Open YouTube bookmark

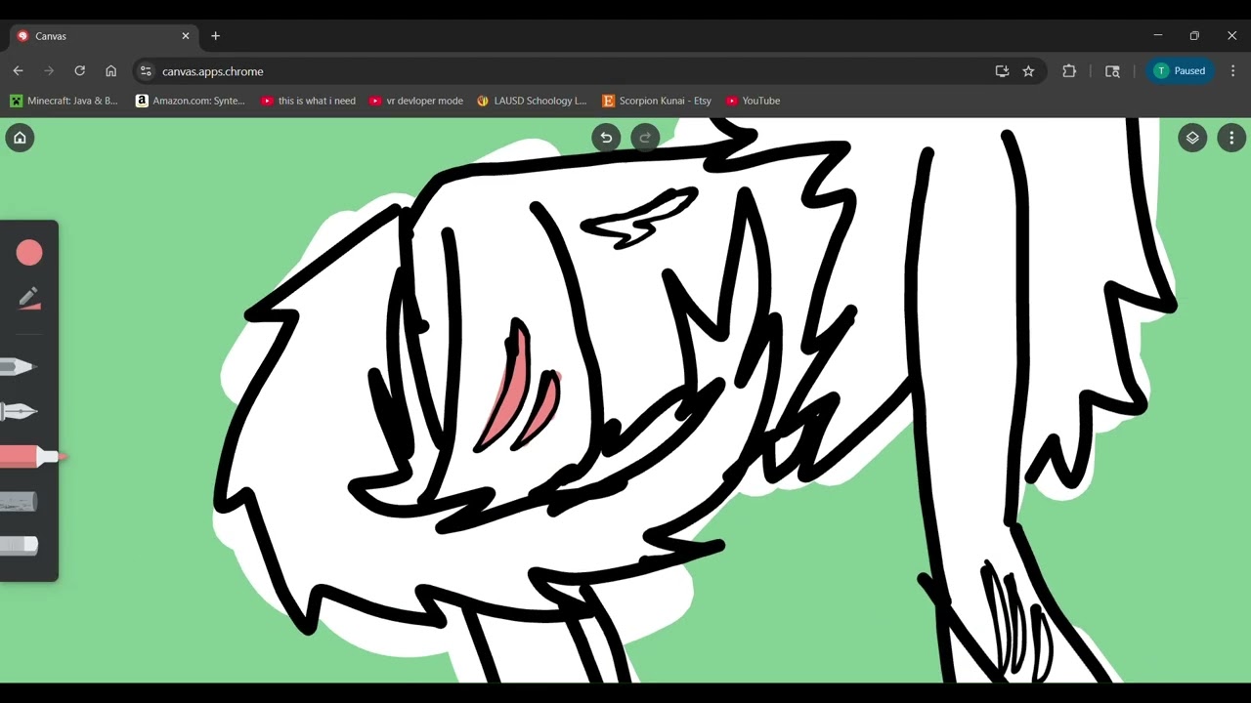click(753, 101)
